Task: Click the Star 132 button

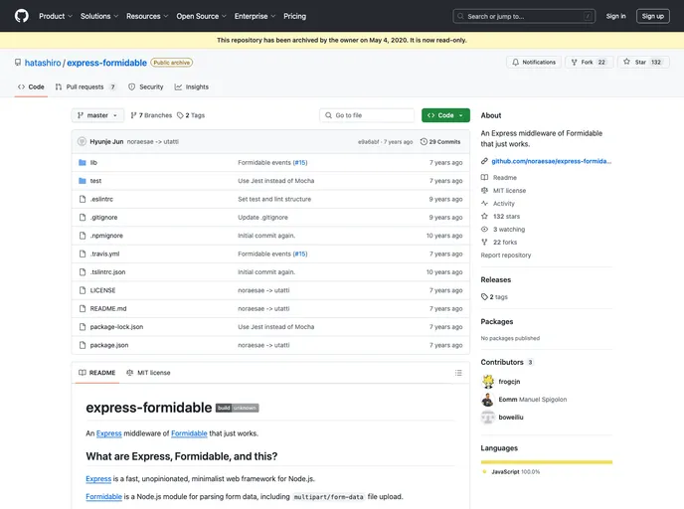Action: click(643, 63)
